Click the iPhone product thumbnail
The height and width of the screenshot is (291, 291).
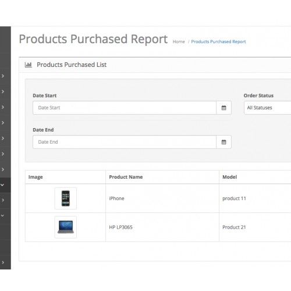pyautogui.click(x=66, y=198)
